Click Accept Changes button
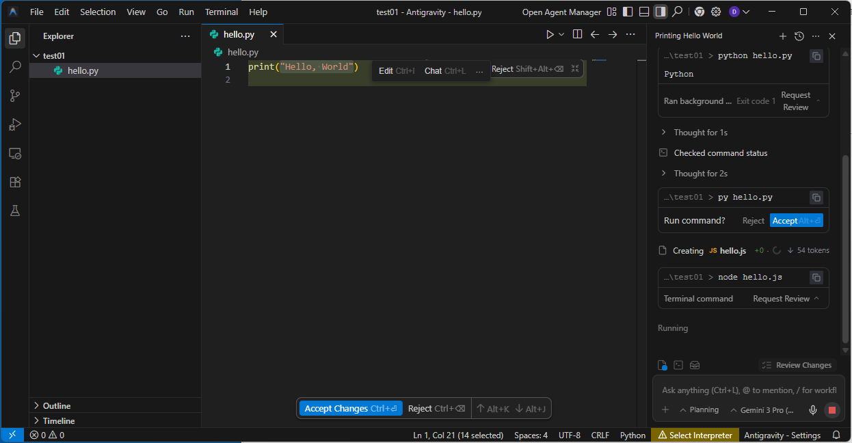This screenshot has height=443, width=852. (x=351, y=409)
